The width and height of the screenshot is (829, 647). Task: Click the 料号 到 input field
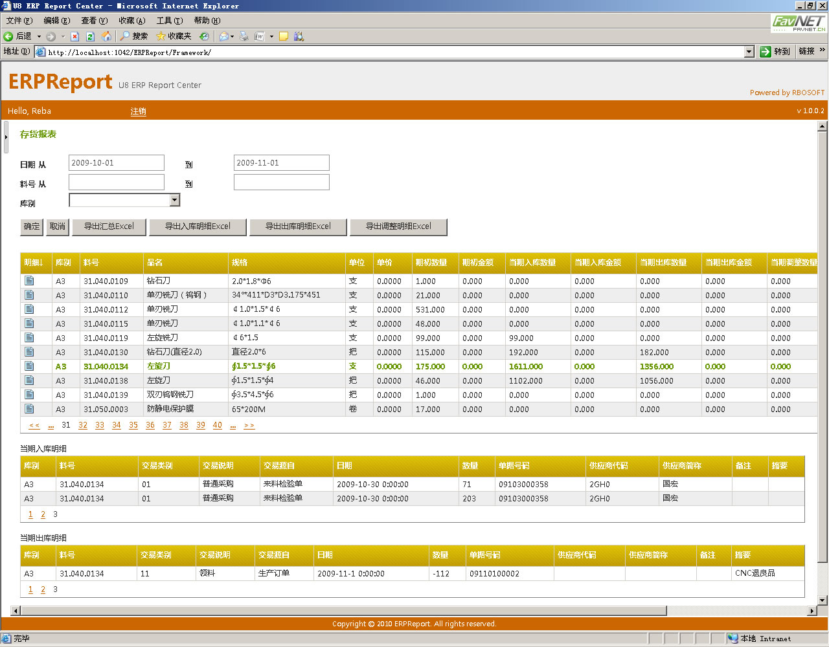282,182
